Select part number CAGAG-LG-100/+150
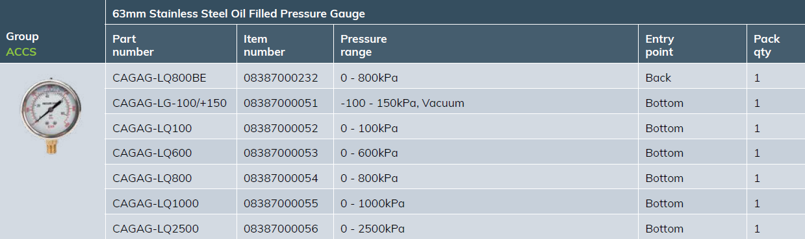805x239 pixels. [x=170, y=103]
